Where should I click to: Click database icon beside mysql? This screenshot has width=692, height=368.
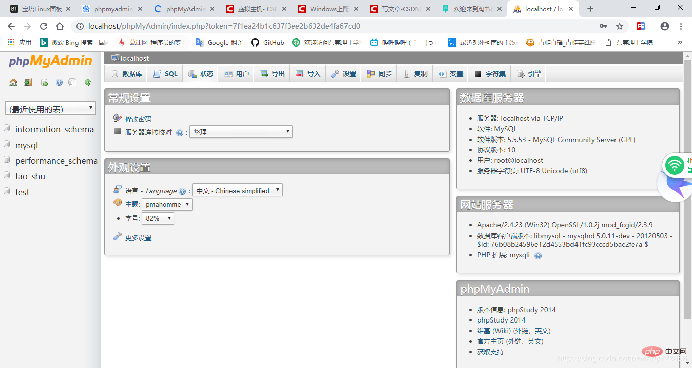click(x=7, y=144)
